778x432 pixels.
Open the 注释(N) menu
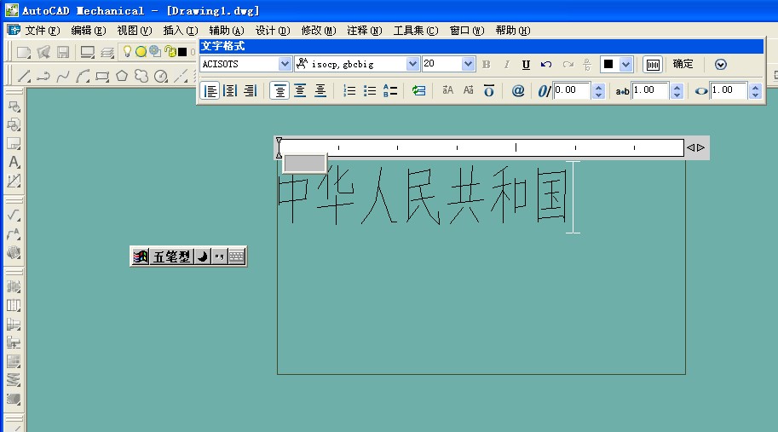coord(365,31)
